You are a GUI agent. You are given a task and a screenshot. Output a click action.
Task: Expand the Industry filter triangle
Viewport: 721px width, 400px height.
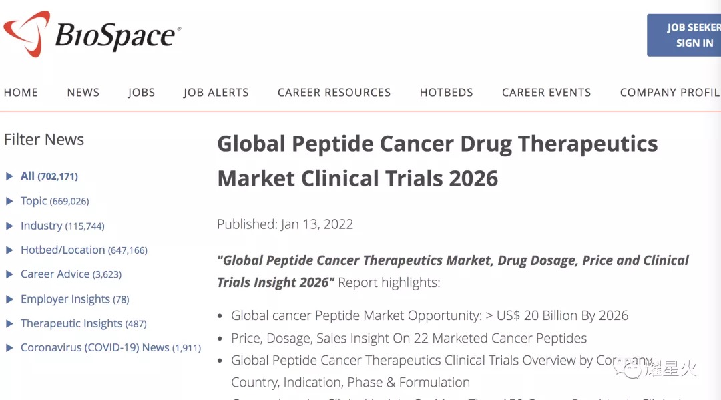click(9, 226)
